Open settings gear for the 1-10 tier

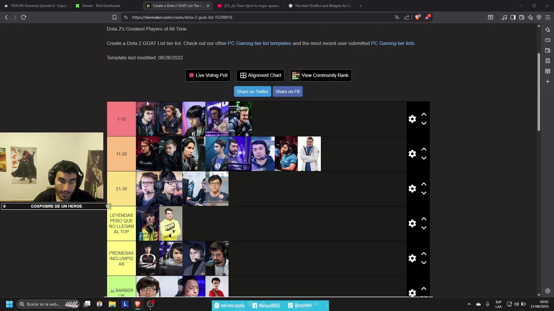(412, 119)
